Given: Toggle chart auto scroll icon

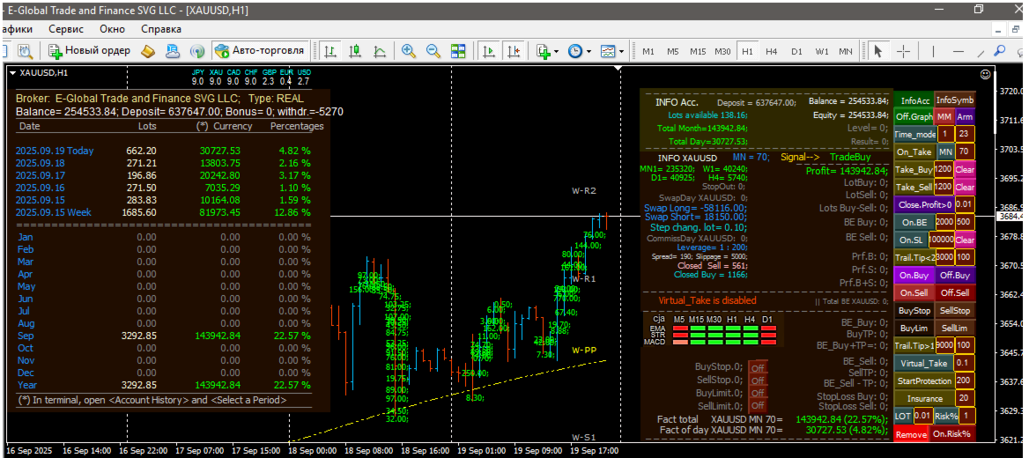Looking at the screenshot, I should pyautogui.click(x=489, y=50).
